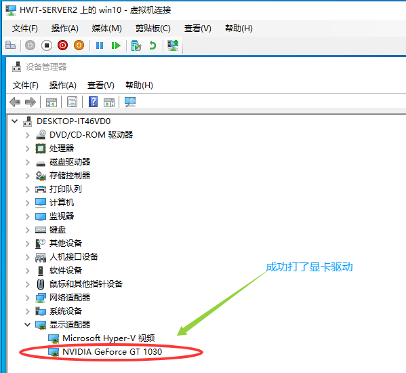The image size is (406, 373).
Task: Select the 显示适配器 category
Action: point(70,324)
